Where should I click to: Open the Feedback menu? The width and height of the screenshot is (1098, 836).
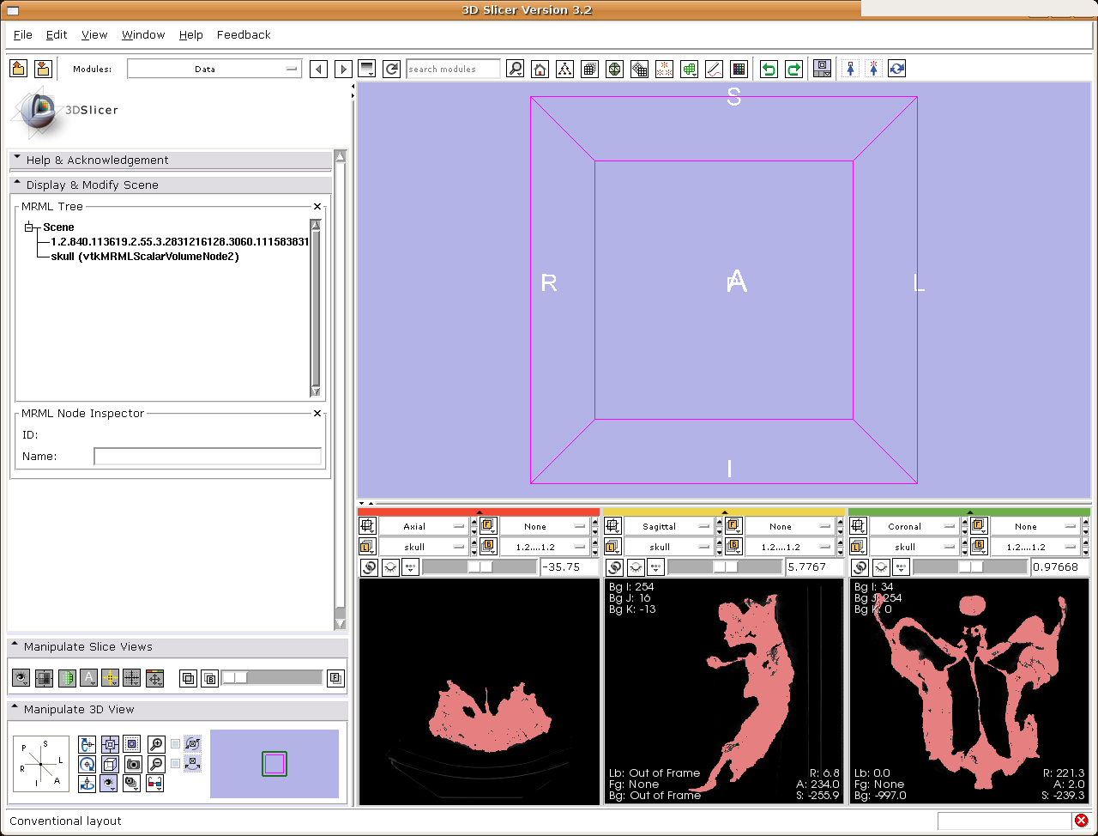(244, 35)
